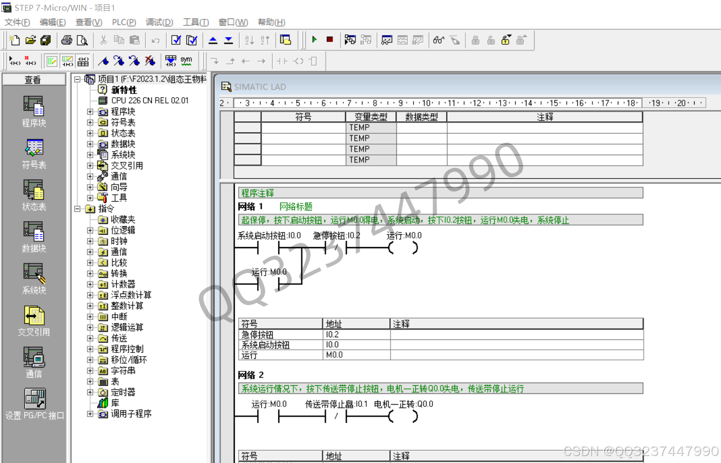Viewport: 721px width, 463px height.
Task: Click the 程序注释 comment field
Action: coord(440,193)
